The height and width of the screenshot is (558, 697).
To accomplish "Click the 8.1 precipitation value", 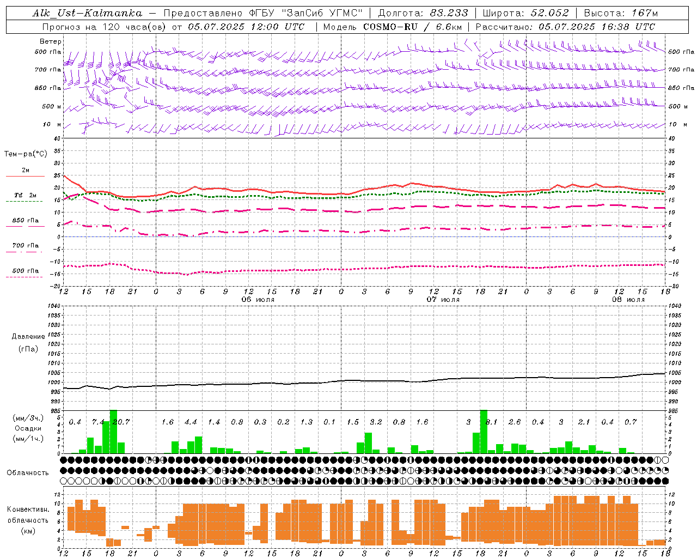I will [x=492, y=422].
